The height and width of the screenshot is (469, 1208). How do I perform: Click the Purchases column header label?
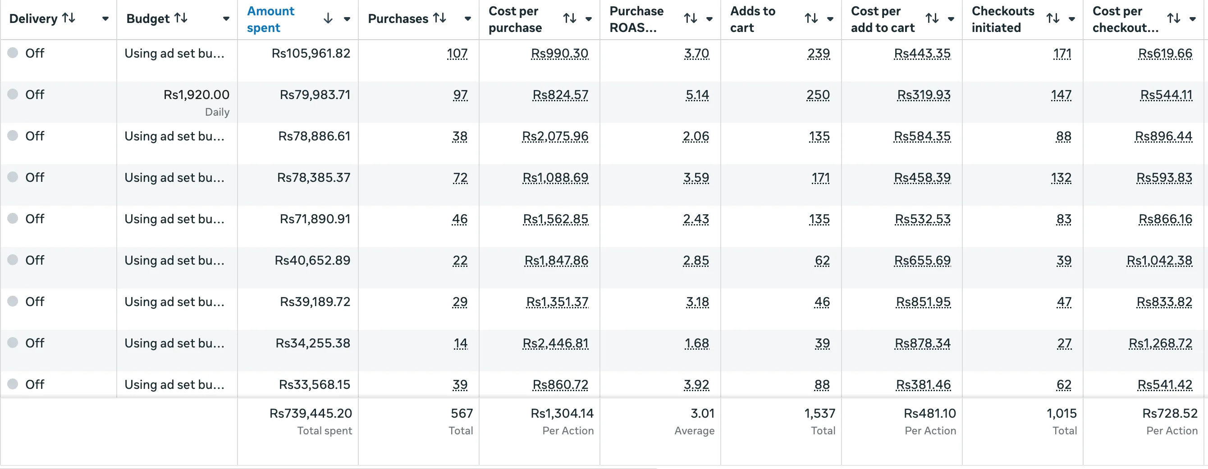pos(398,19)
